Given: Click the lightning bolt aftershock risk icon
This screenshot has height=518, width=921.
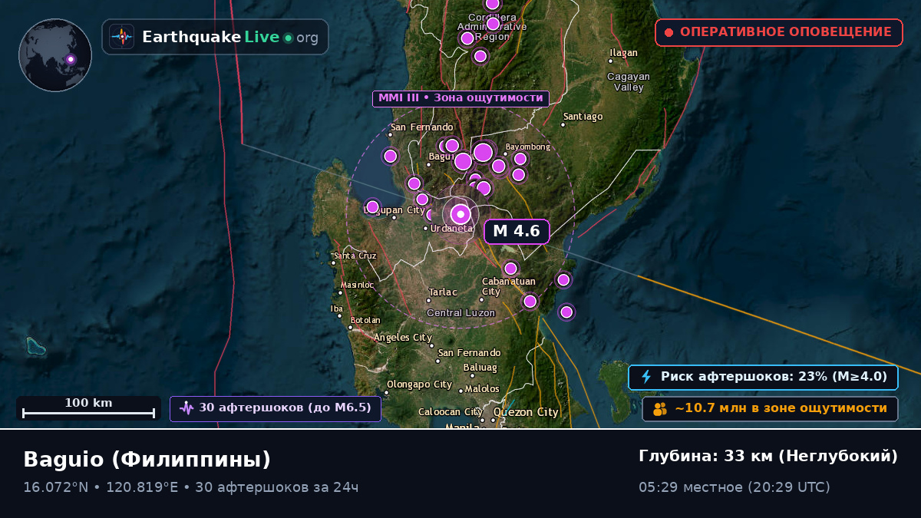Looking at the screenshot, I should tap(646, 377).
